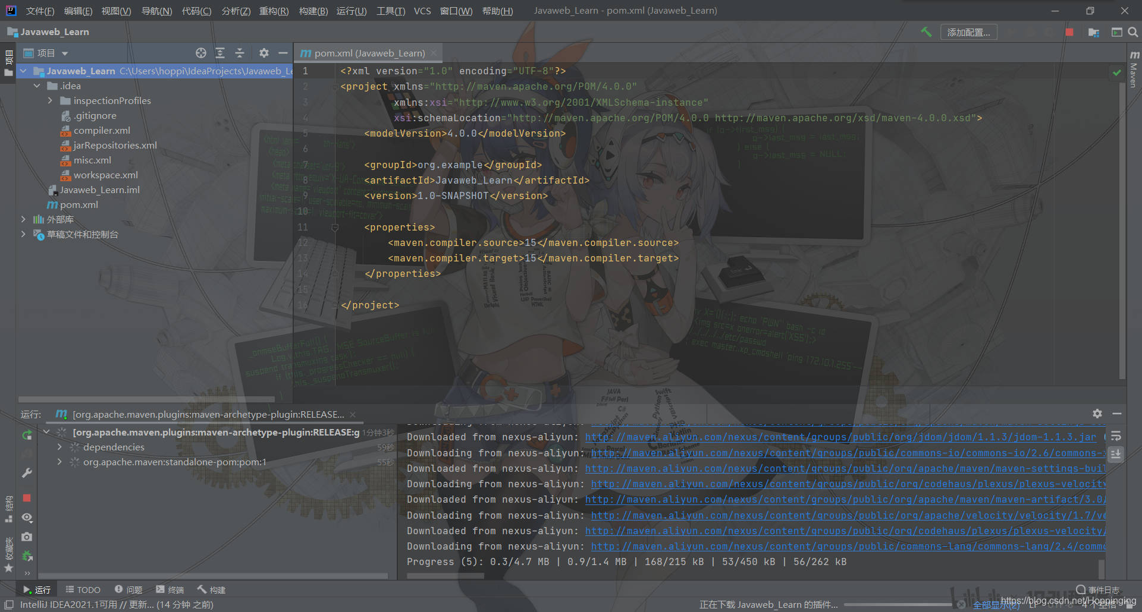The height and width of the screenshot is (612, 1142).
Task: Open the 文件(F) menu
Action: (40, 11)
